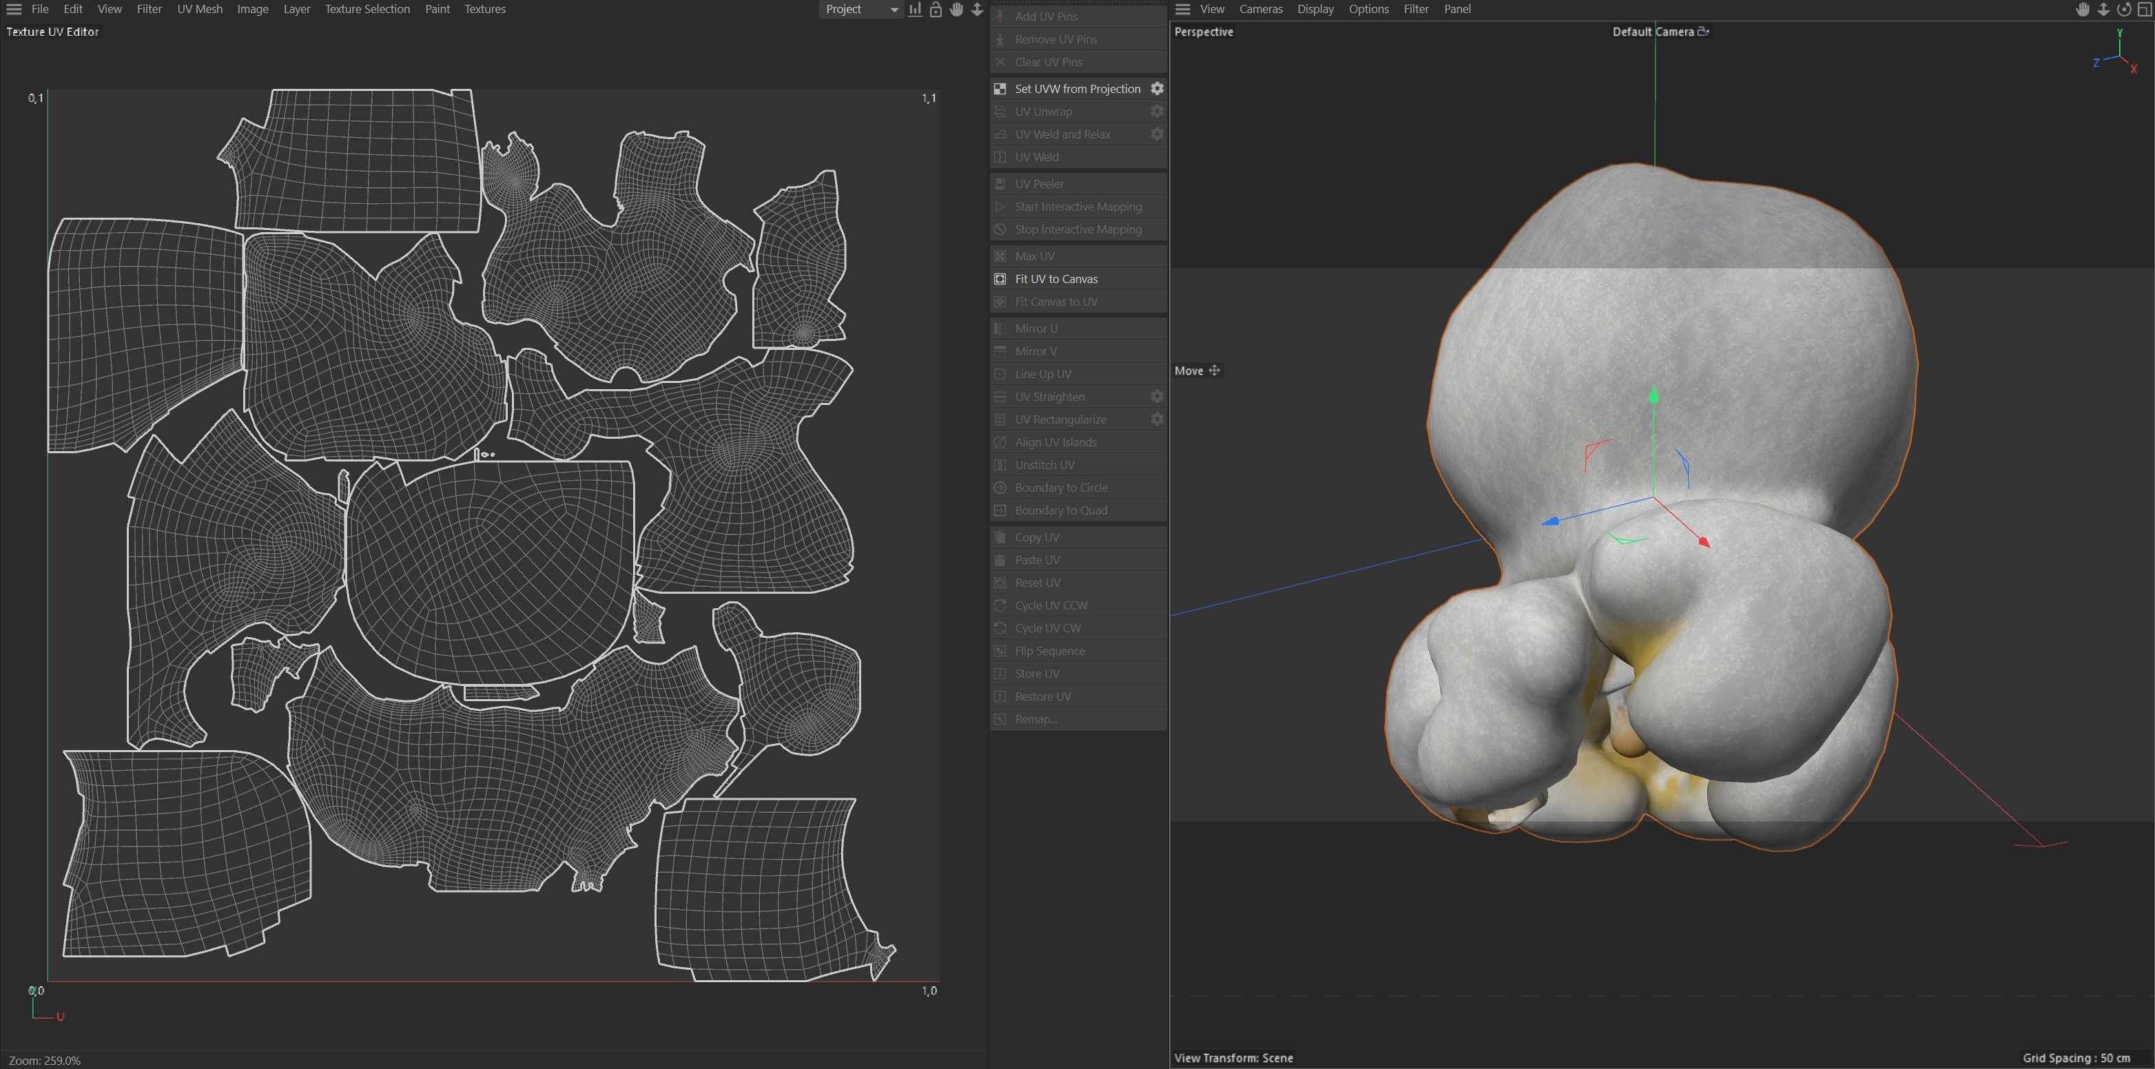This screenshot has width=2155, height=1069.
Task: Open the UV Rectangularize settings gear
Action: click(1157, 419)
